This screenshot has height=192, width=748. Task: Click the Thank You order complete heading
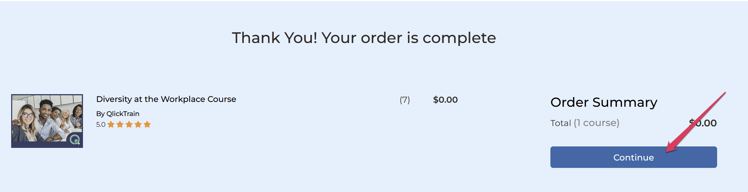click(364, 38)
